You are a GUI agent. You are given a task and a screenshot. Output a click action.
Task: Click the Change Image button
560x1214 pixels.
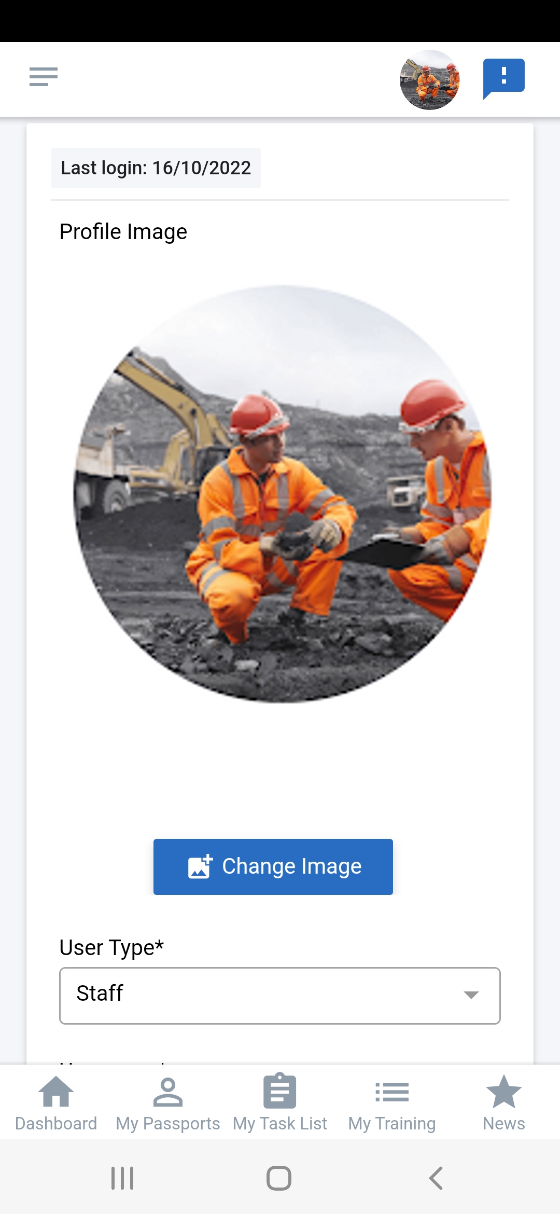[x=273, y=866]
